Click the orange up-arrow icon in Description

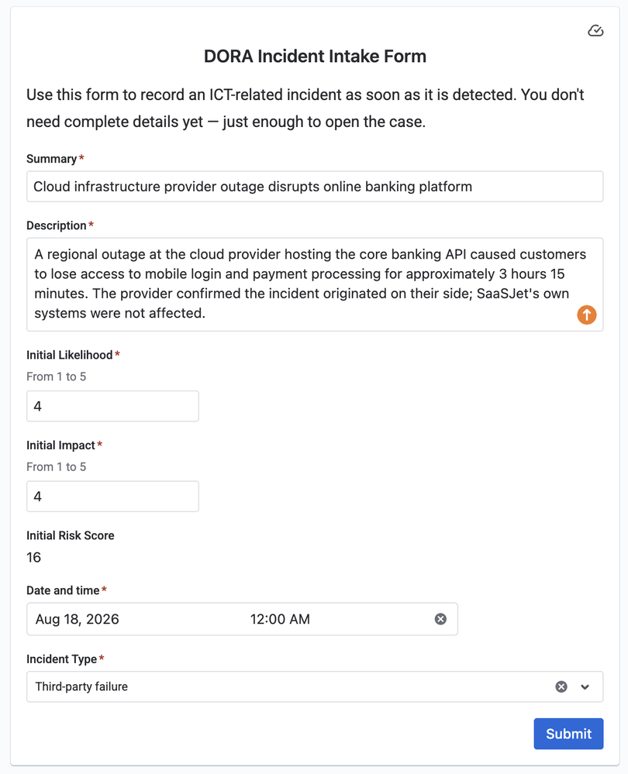(586, 315)
